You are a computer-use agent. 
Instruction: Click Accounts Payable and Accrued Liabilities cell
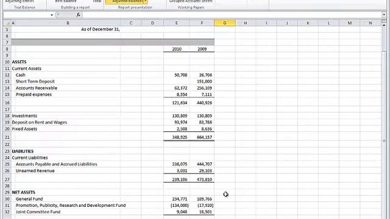[57, 164]
